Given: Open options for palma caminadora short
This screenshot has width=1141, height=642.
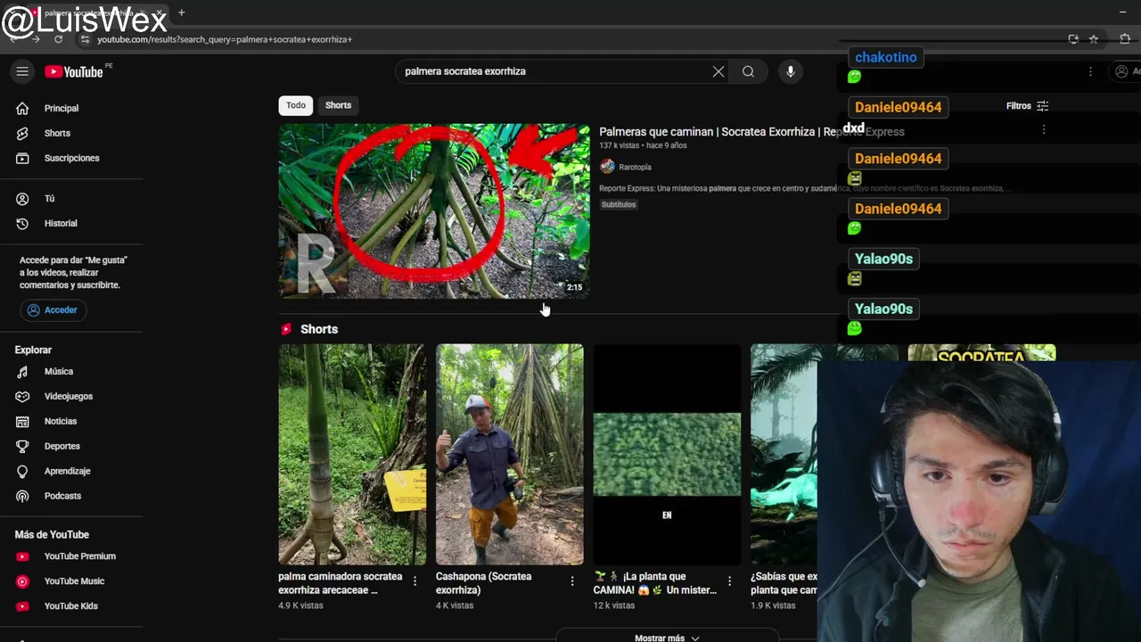Looking at the screenshot, I should (415, 581).
